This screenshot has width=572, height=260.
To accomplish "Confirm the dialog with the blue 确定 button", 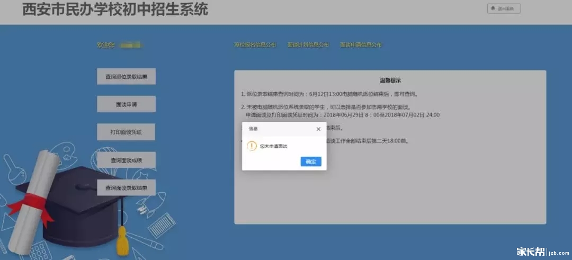I will click(x=311, y=162).
